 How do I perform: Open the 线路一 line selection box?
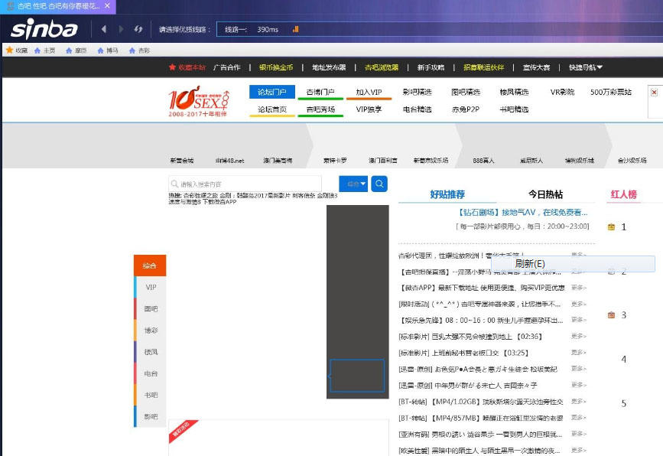pos(252,29)
